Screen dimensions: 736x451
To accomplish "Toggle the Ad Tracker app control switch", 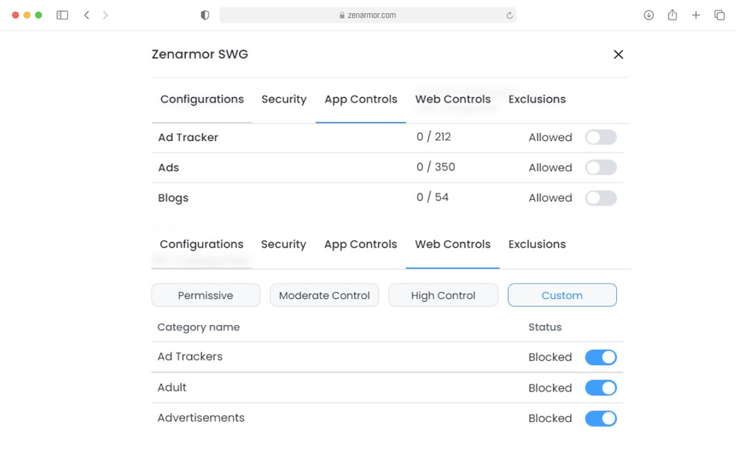I will pyautogui.click(x=601, y=138).
